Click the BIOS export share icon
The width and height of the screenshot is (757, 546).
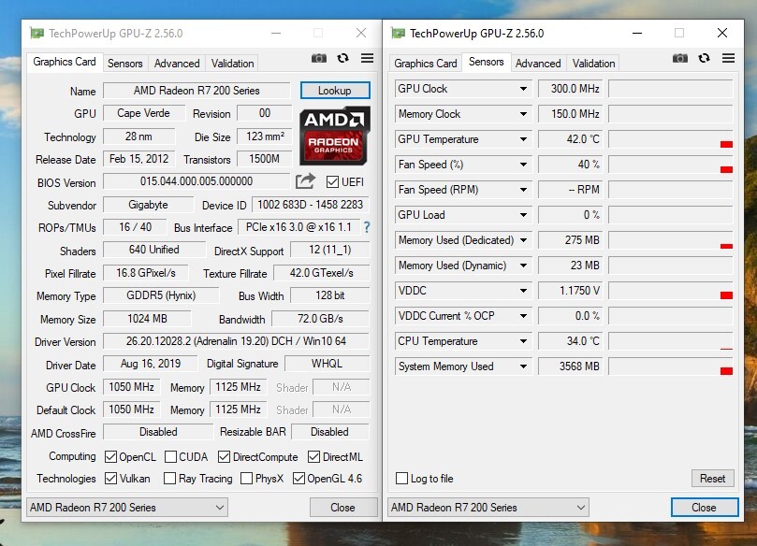point(305,181)
